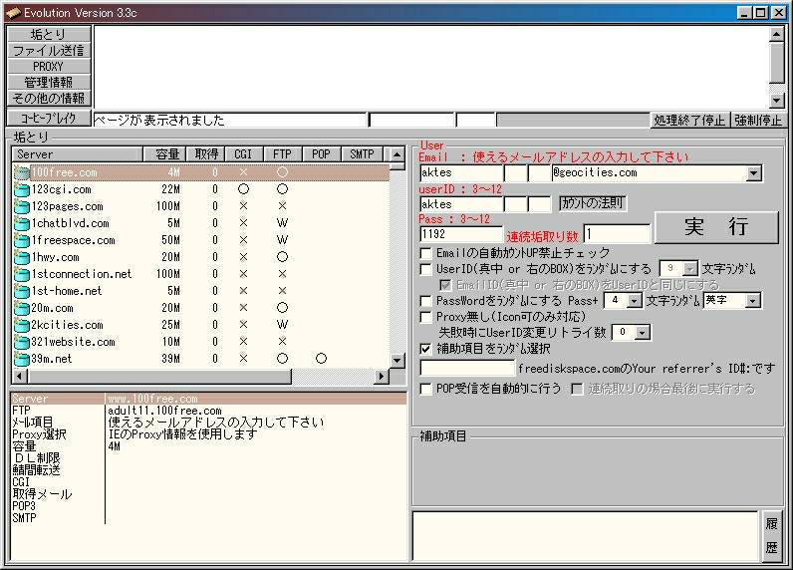The height and width of the screenshot is (570, 793).
Task: Open Pass+ character count dropdown
Action: (635, 301)
